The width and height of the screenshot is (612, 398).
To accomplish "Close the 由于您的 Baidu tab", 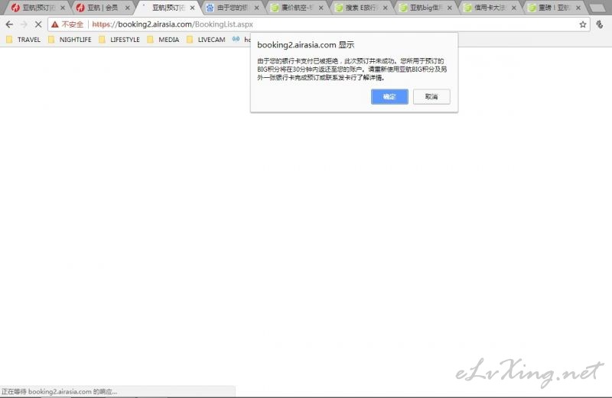I will 256,8.
